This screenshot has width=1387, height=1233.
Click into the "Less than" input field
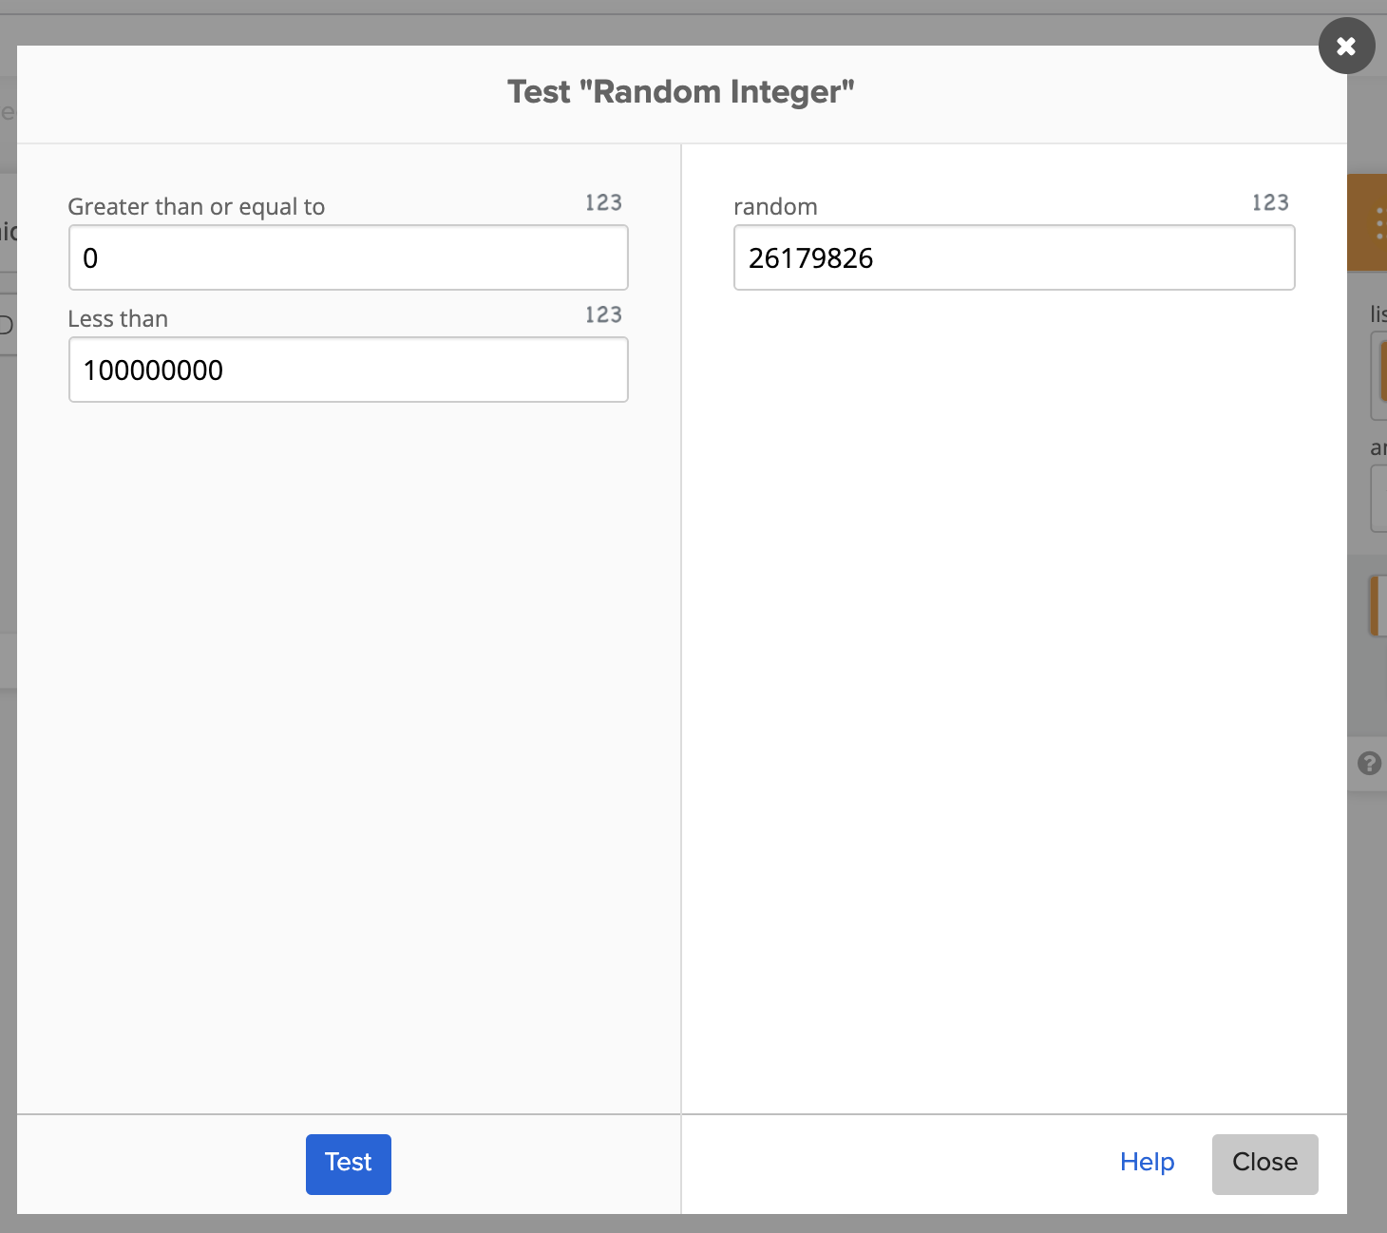348,370
